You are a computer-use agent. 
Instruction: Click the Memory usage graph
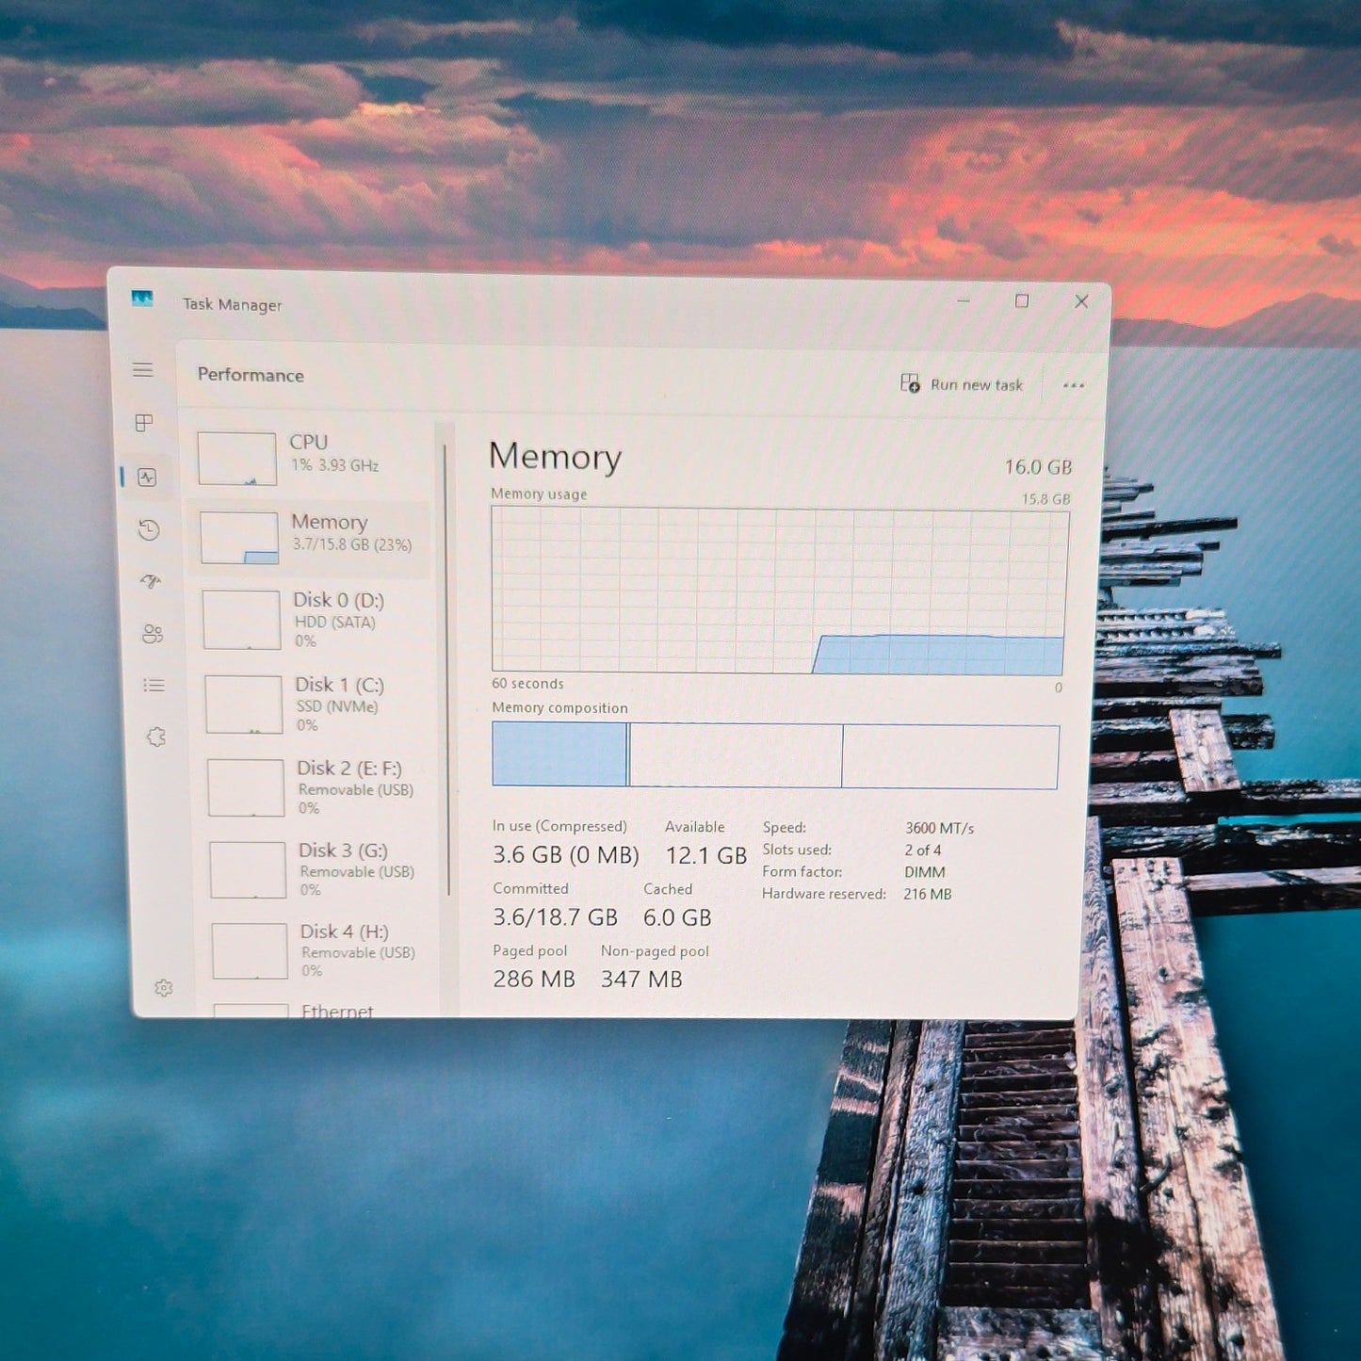pos(779,591)
